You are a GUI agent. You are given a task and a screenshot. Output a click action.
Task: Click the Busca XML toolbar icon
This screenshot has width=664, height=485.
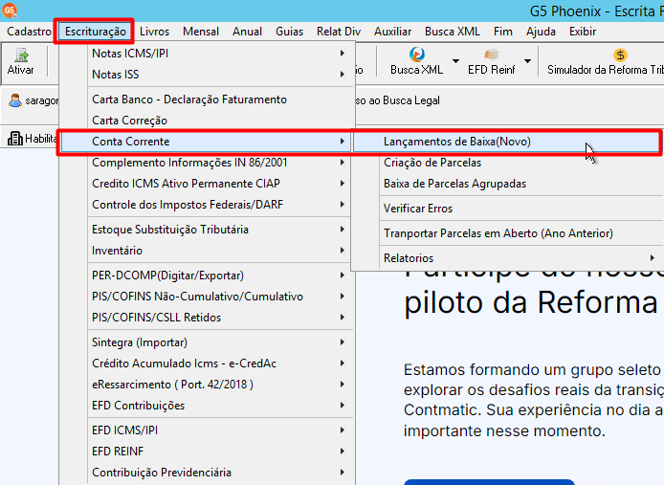coord(417,55)
